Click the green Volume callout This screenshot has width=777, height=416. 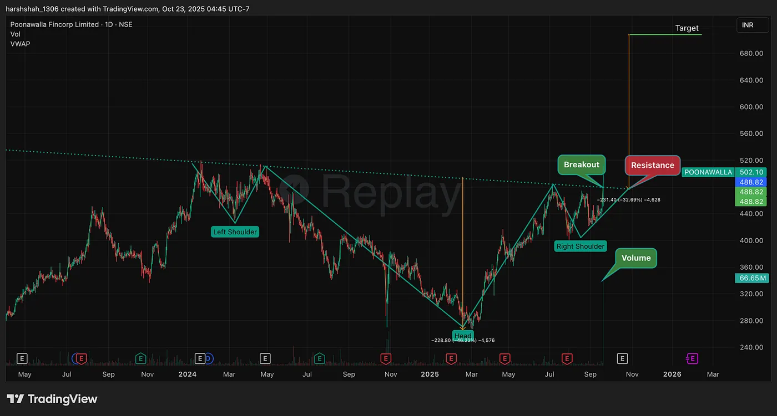point(636,258)
